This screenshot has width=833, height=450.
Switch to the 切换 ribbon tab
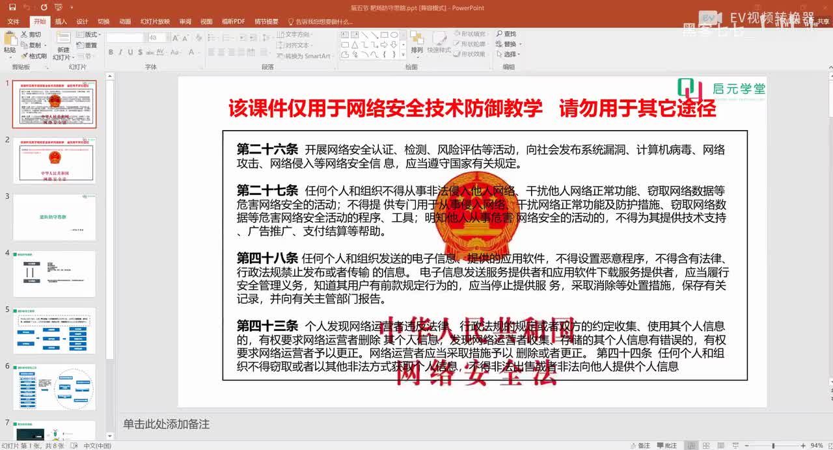103,21
